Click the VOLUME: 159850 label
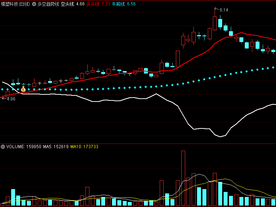 pos(24,147)
